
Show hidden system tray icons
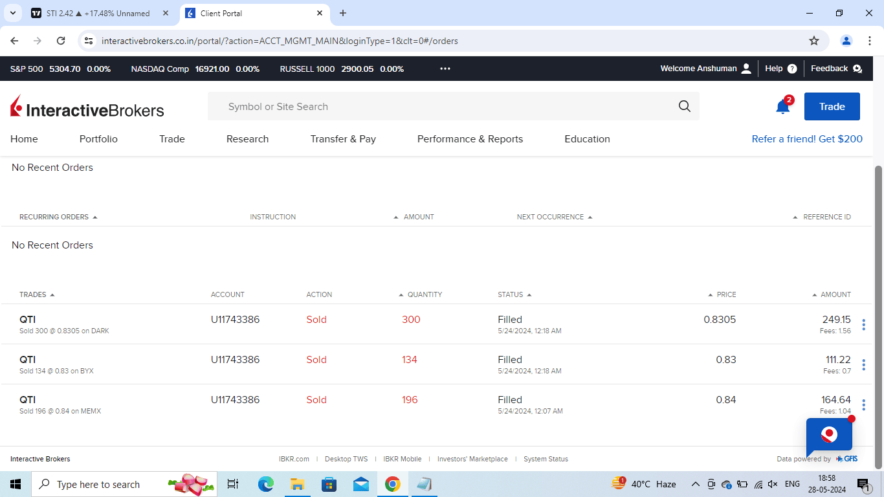[696, 484]
